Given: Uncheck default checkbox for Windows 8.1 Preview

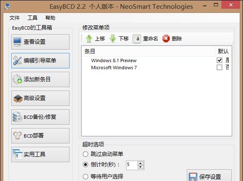Looking at the screenshot, I should (219, 60).
